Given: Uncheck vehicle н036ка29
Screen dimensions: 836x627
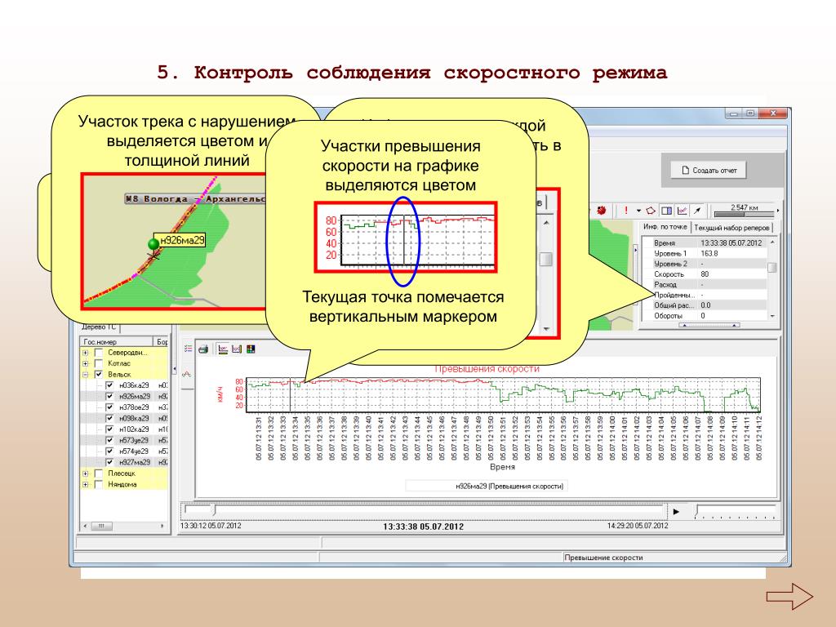Looking at the screenshot, I should pos(110,385).
